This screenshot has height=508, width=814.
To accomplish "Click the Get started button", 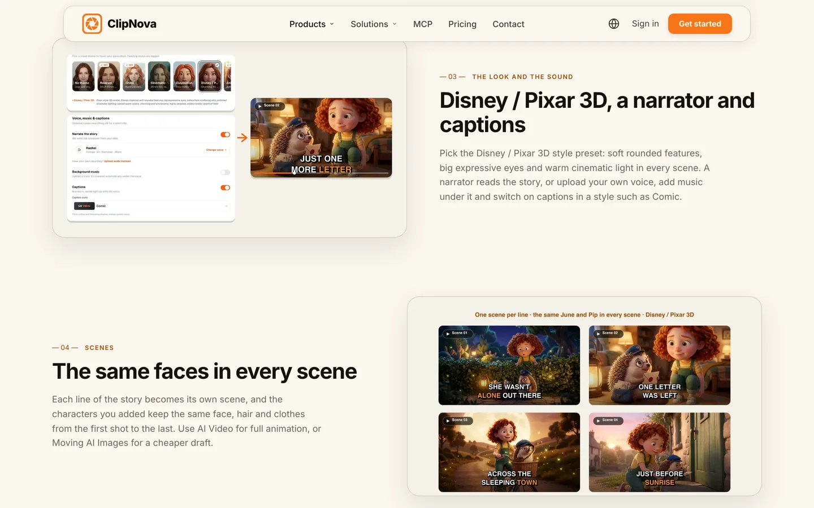I will (700, 24).
